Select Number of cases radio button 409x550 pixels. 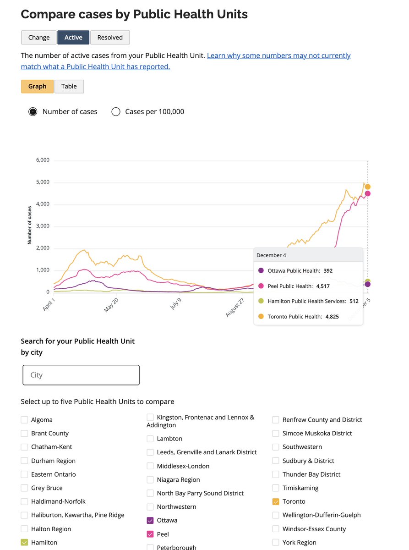(33, 111)
